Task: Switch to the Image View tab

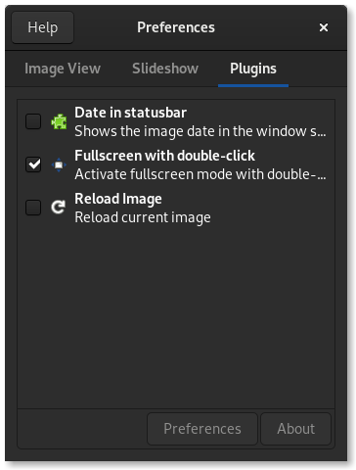Action: tap(63, 69)
